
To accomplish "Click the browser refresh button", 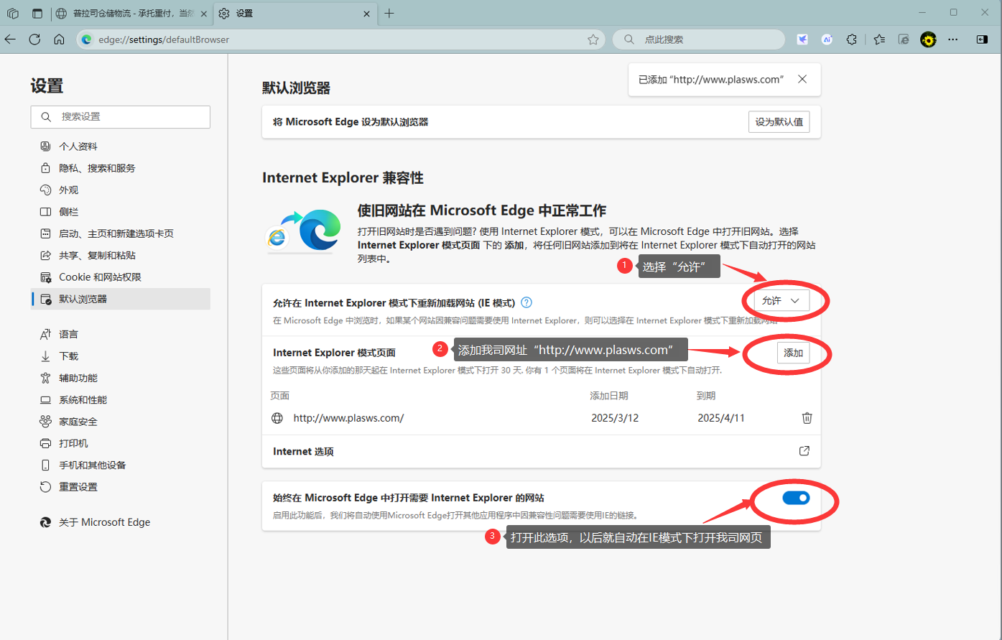I will point(34,40).
